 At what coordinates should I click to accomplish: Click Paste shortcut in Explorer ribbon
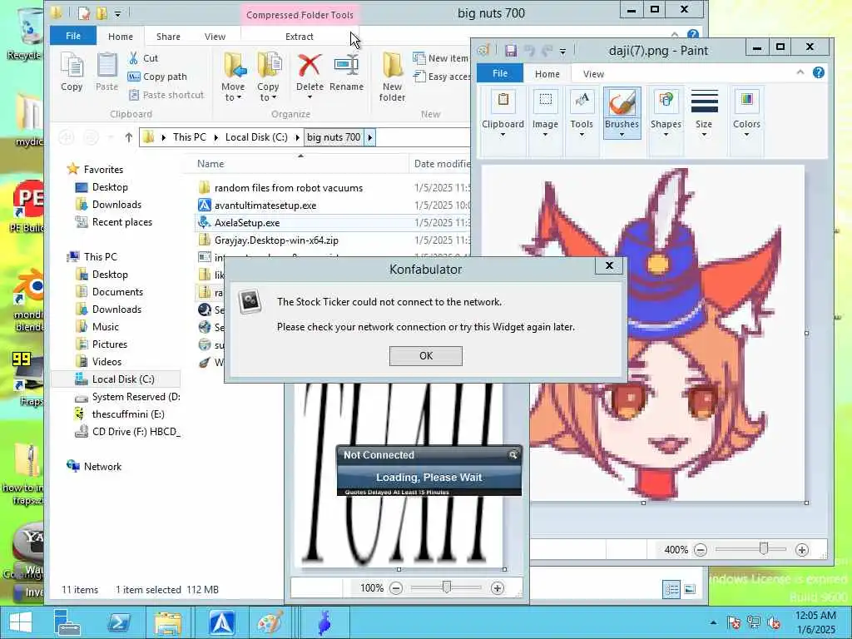coord(166,95)
